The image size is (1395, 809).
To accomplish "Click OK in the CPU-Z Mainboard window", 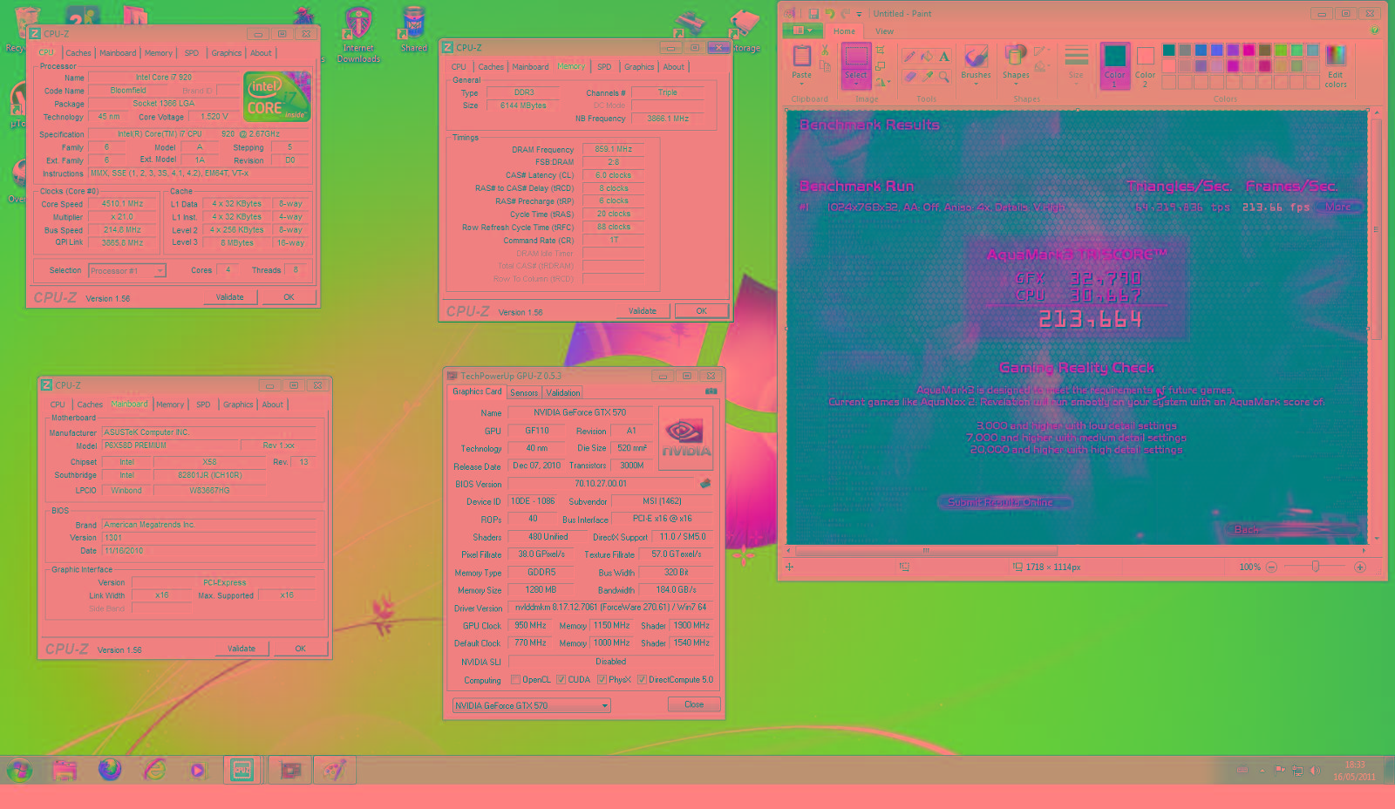I will pos(301,649).
